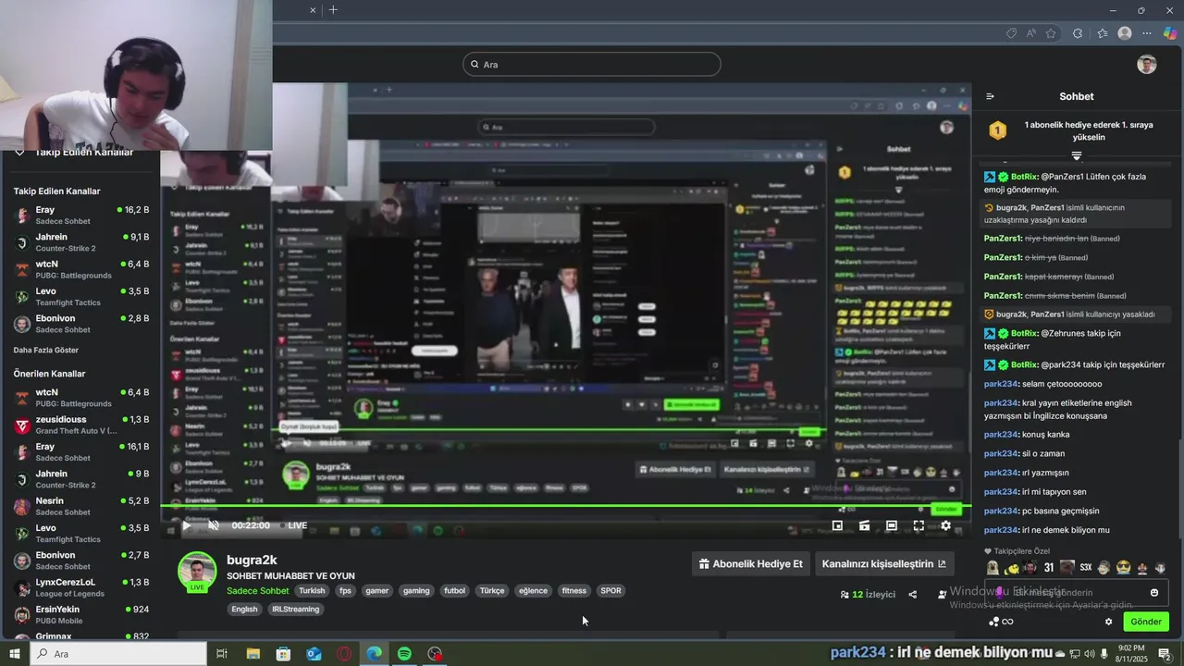1184x666 pixels.
Task: Open Task View in taskbar
Action: [222, 654]
